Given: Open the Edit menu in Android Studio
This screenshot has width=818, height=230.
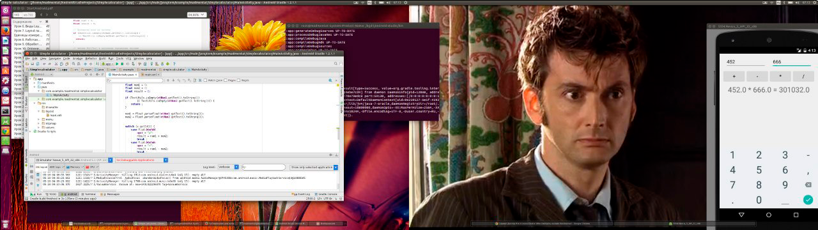Looking at the screenshot, I should tap(35, 59).
